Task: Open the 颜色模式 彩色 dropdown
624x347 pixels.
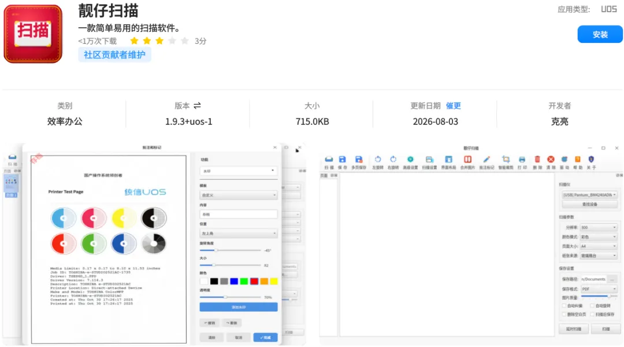Action: point(598,237)
